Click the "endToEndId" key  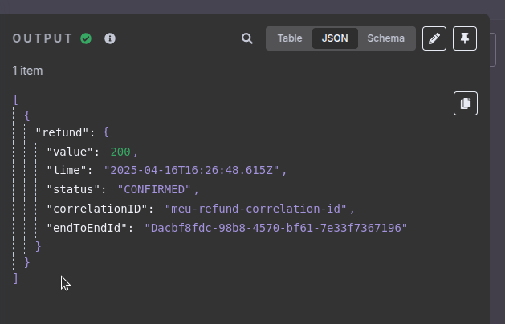tap(90, 228)
